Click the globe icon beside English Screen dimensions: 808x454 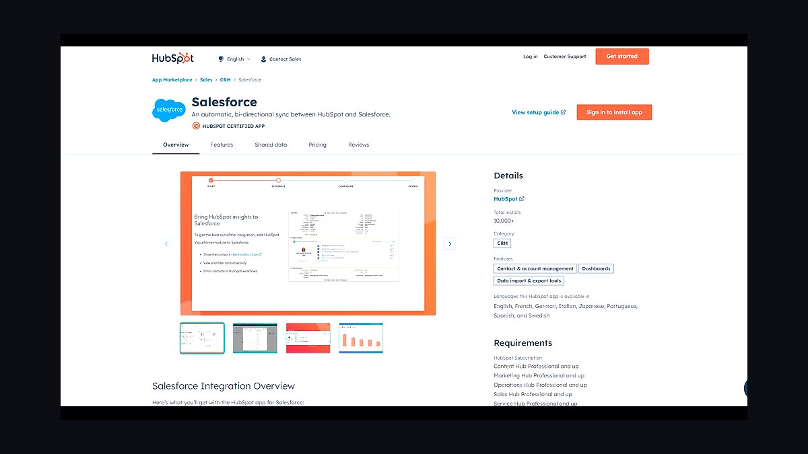(221, 59)
